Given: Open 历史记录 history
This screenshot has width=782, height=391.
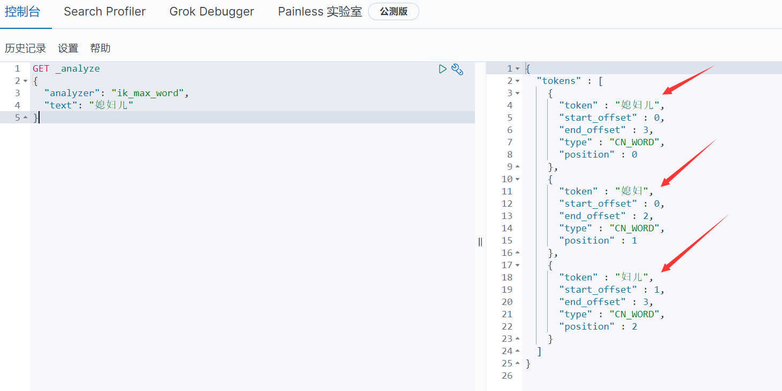Looking at the screenshot, I should (26, 48).
